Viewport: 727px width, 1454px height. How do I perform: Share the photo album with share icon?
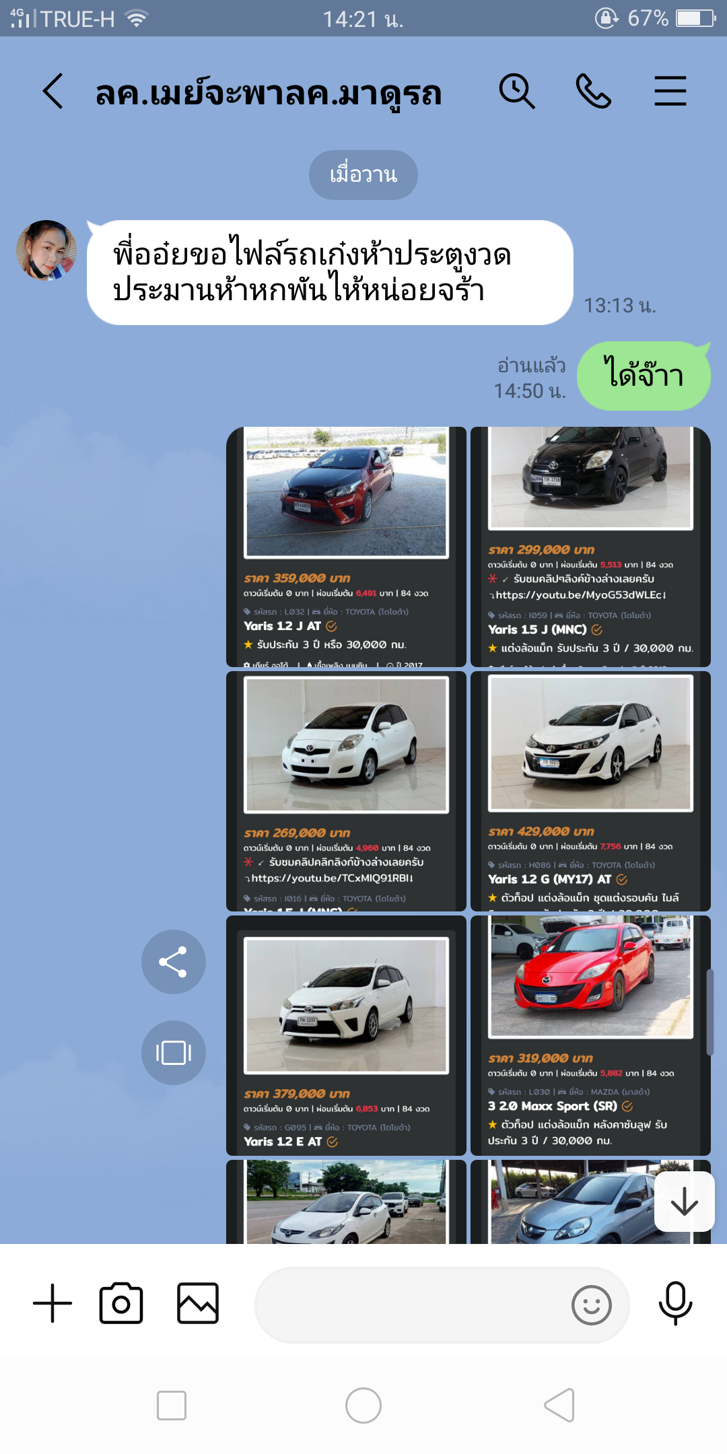[174, 962]
